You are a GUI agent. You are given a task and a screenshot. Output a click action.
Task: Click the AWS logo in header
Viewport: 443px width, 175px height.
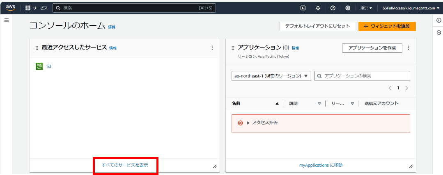10,7
